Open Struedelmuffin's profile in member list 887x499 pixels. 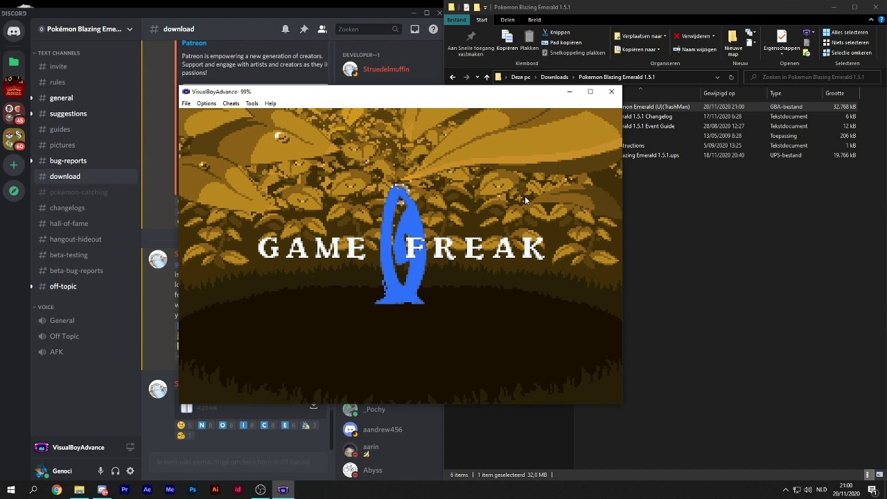[x=385, y=69]
